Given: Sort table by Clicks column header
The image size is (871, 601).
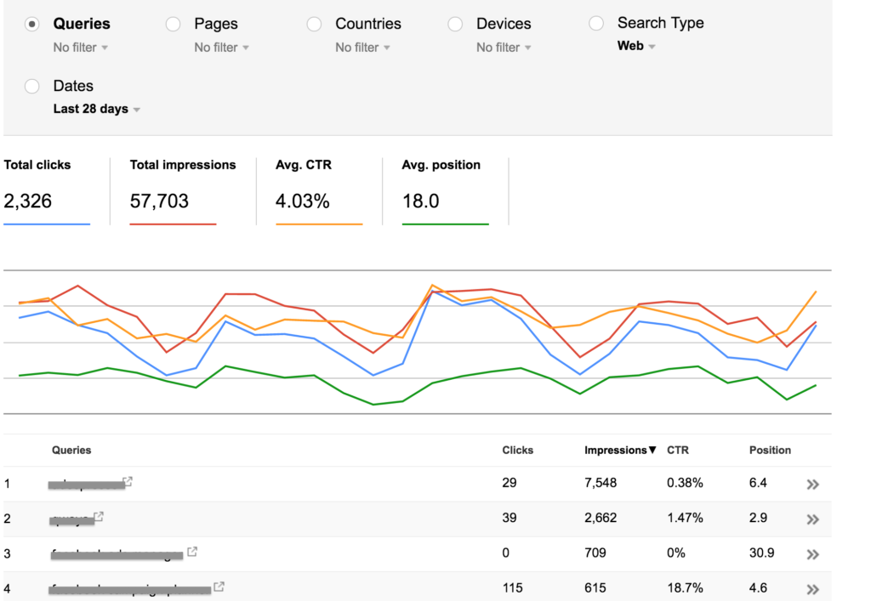Looking at the screenshot, I should [x=518, y=450].
